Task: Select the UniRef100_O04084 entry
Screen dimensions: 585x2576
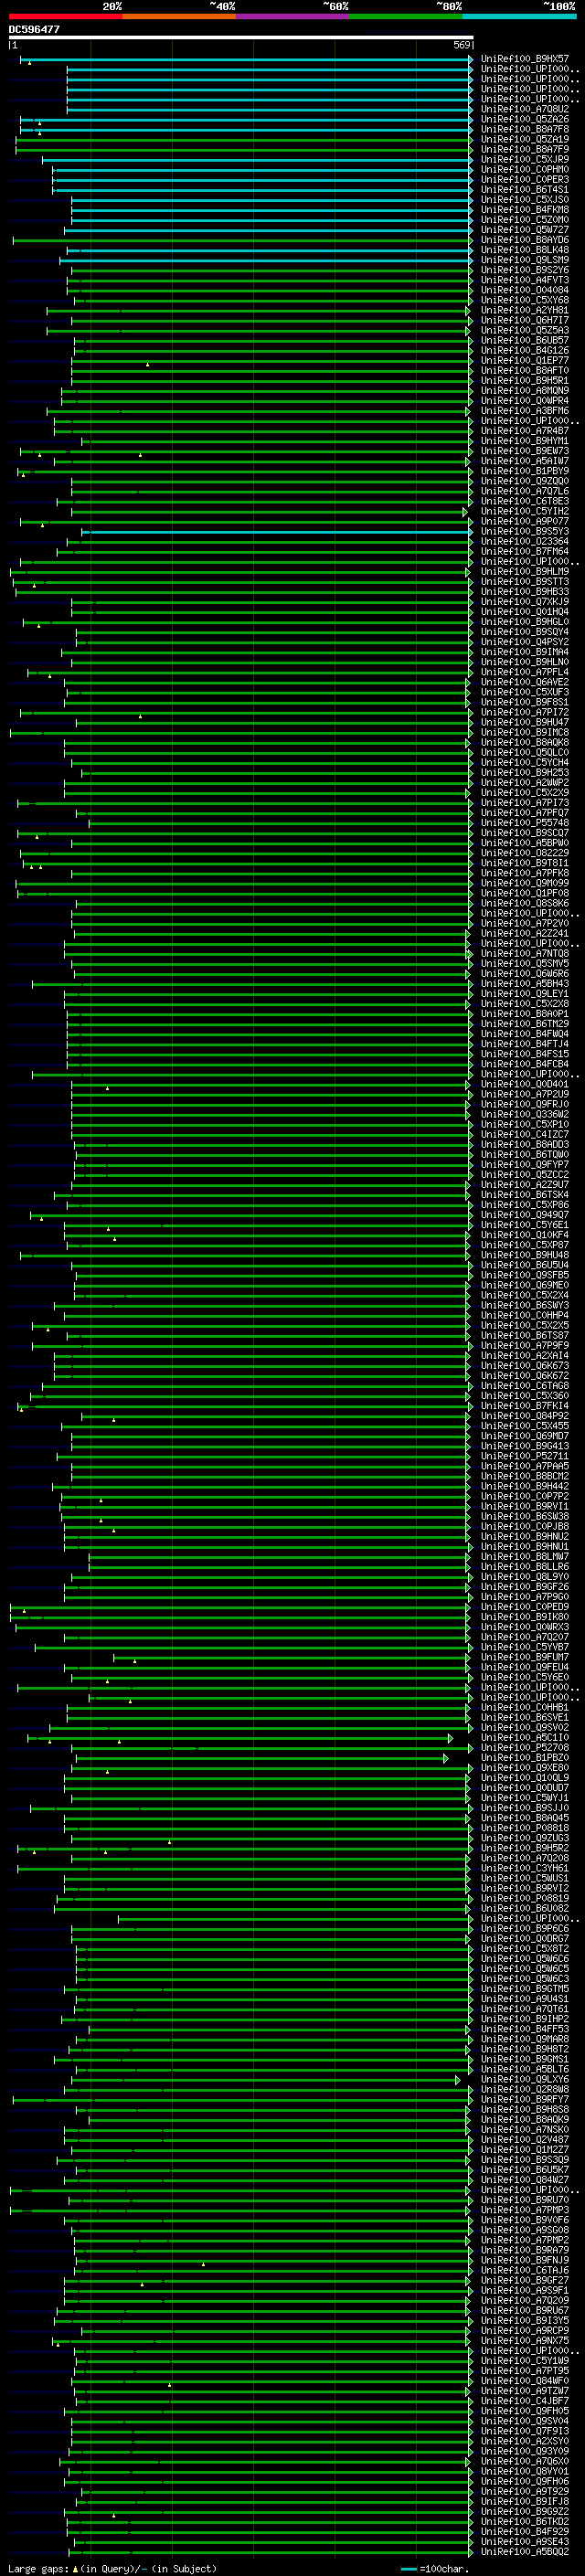Action: click(525, 290)
